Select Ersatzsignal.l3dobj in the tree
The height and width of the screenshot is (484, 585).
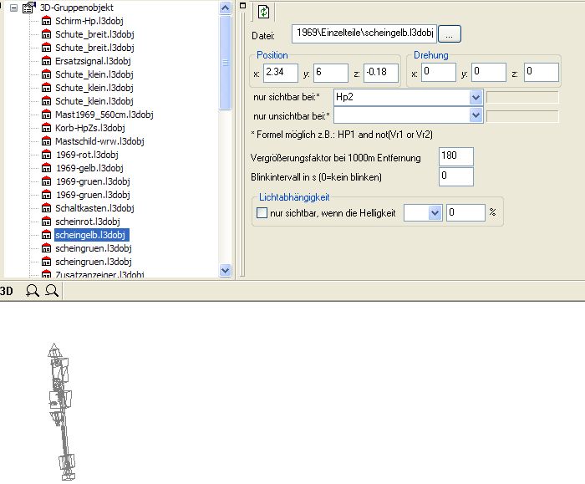click(x=93, y=61)
